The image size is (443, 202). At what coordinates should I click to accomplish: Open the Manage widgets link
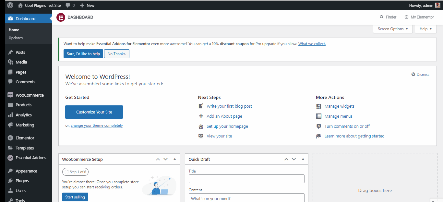pyautogui.click(x=340, y=106)
